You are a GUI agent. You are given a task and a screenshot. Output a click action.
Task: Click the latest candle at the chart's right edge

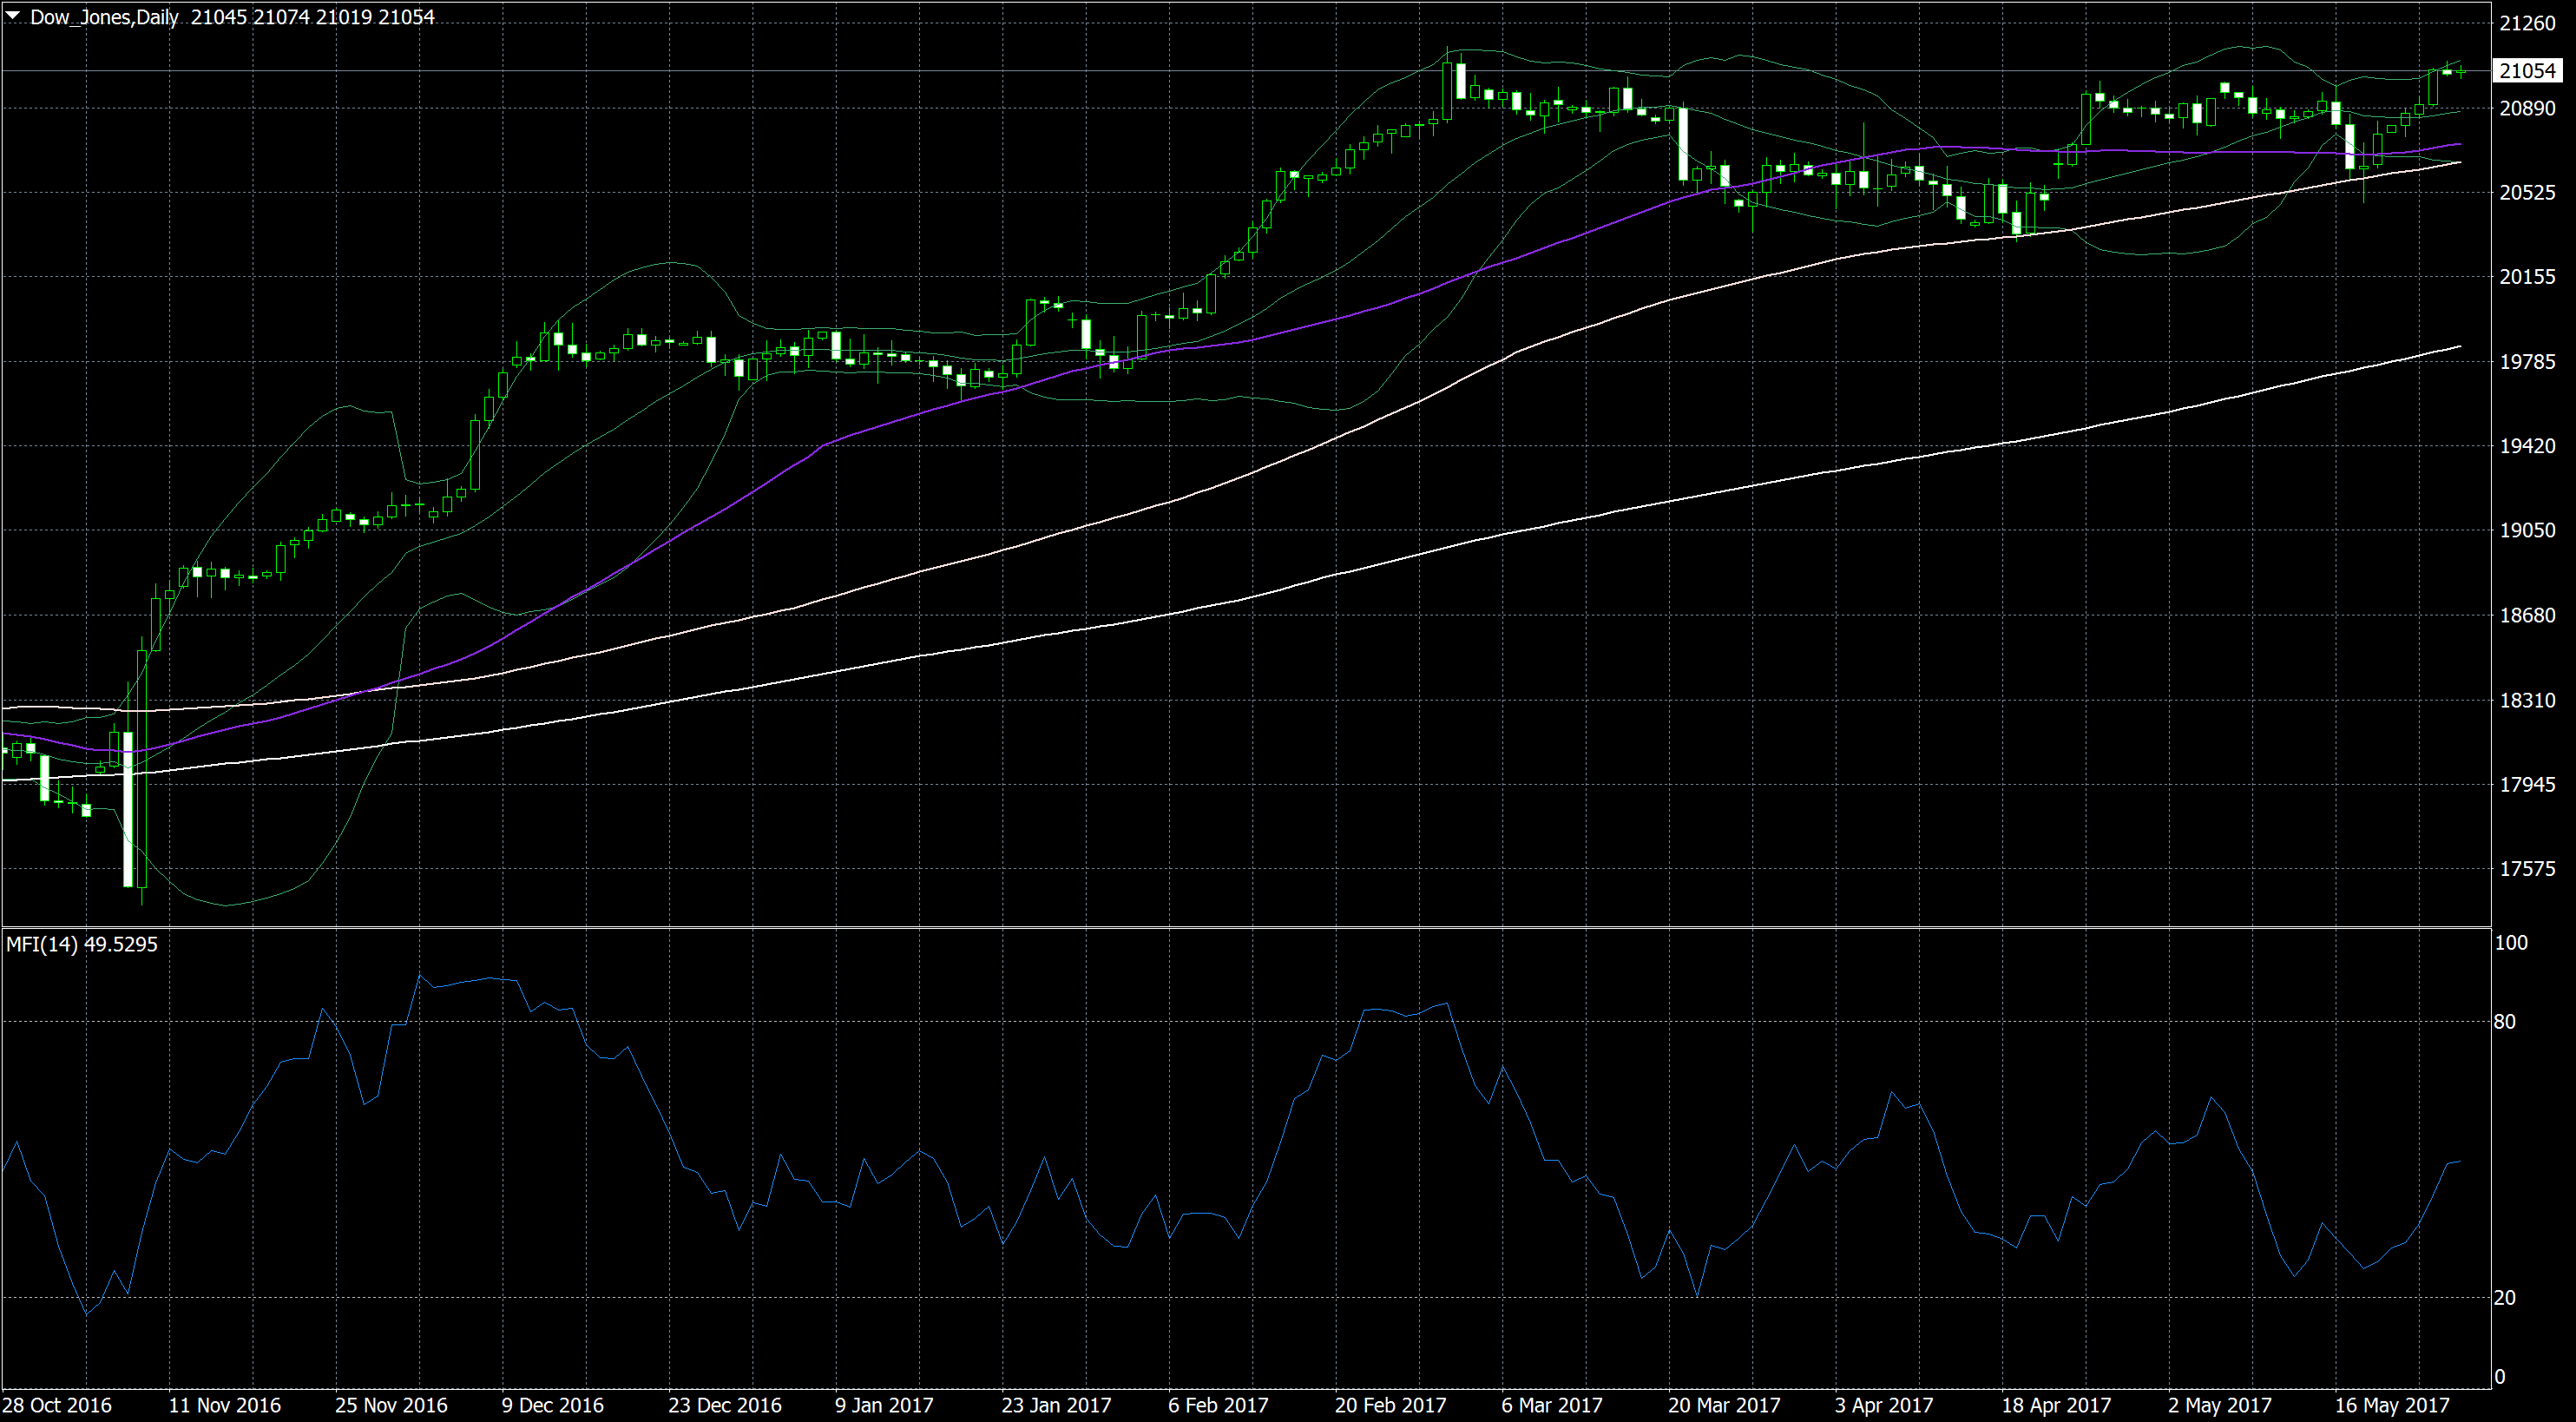[x=2461, y=71]
